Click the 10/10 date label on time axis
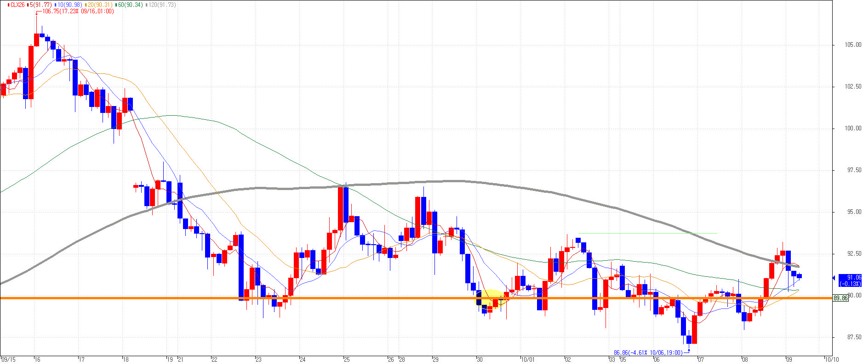 click(832, 359)
